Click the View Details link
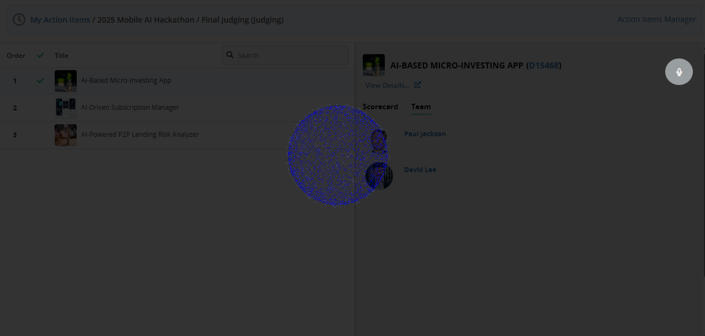The height and width of the screenshot is (336, 705). click(x=387, y=86)
